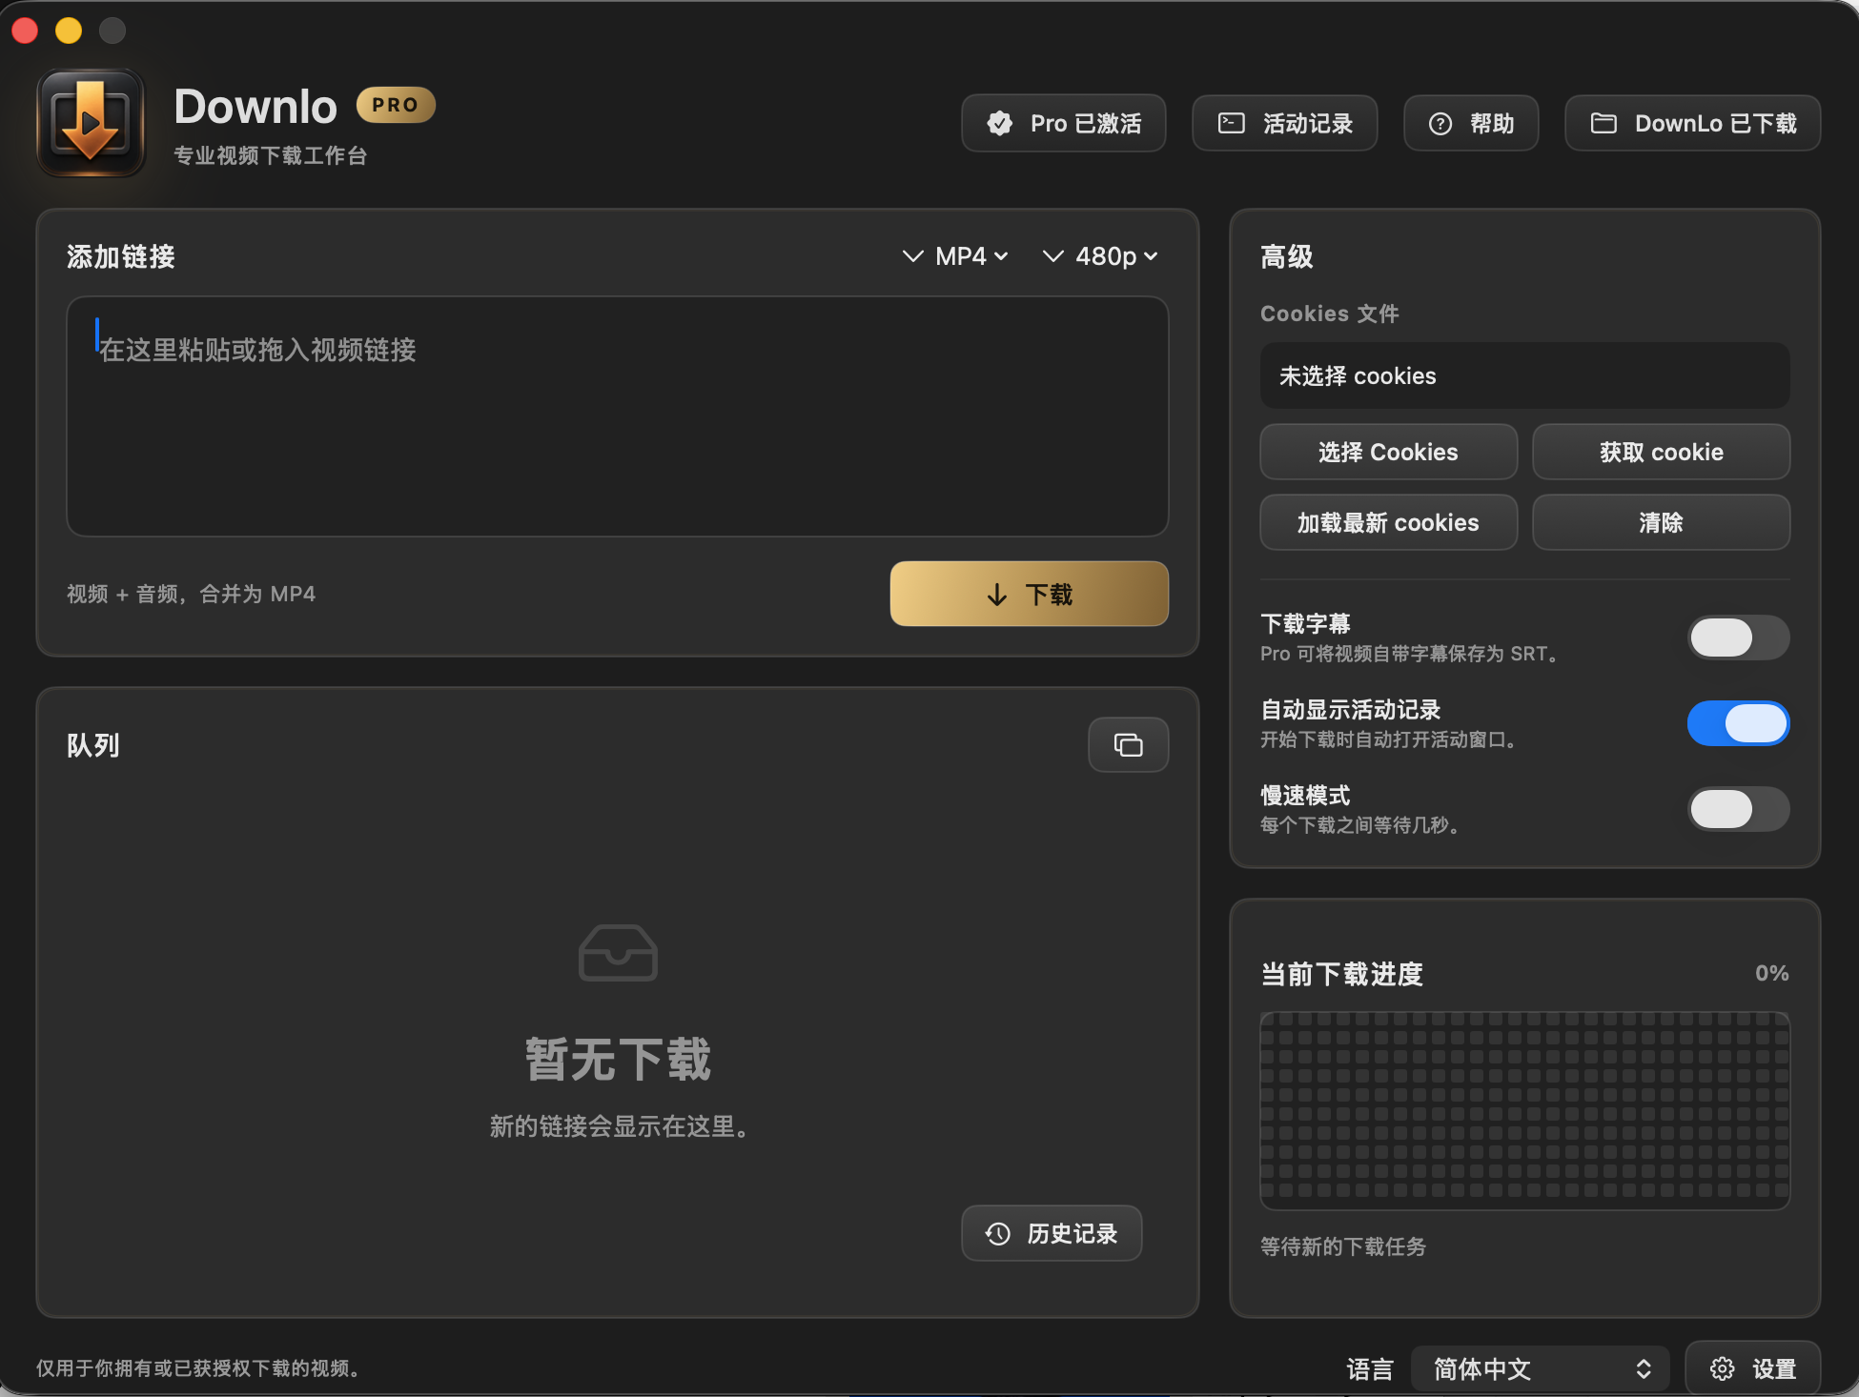
Task: Click the 专业视频下载工作台 subtitle
Action: pos(271,155)
